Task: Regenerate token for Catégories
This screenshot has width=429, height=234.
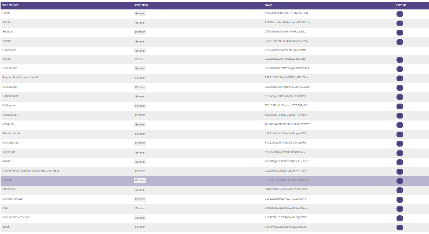Action: pyautogui.click(x=140, y=106)
